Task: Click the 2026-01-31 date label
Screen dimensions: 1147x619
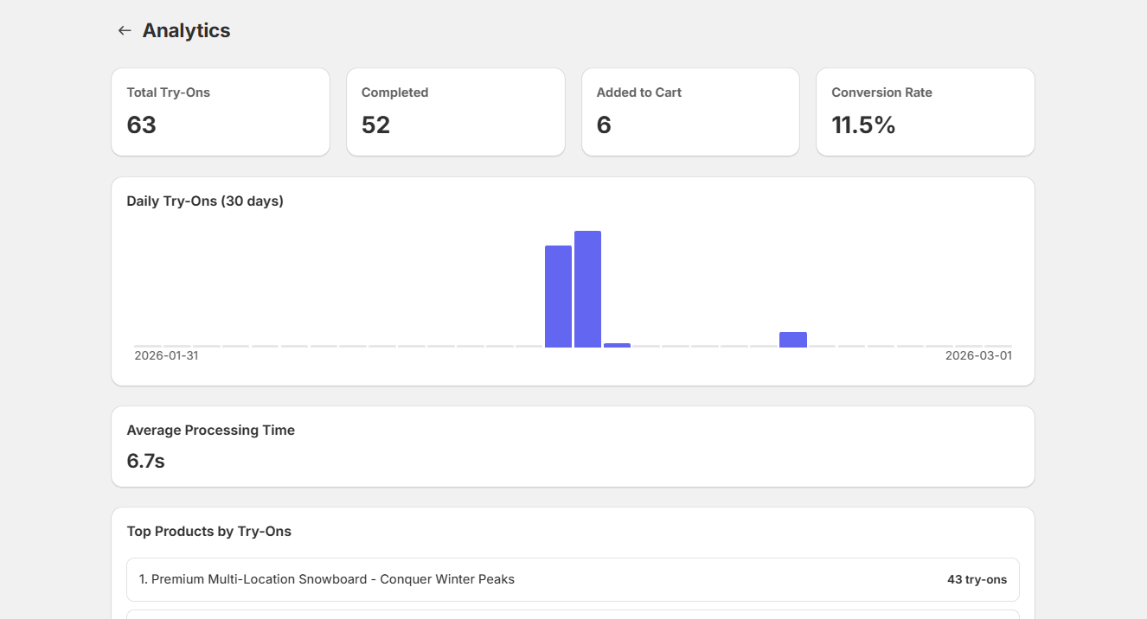Action: 165,354
